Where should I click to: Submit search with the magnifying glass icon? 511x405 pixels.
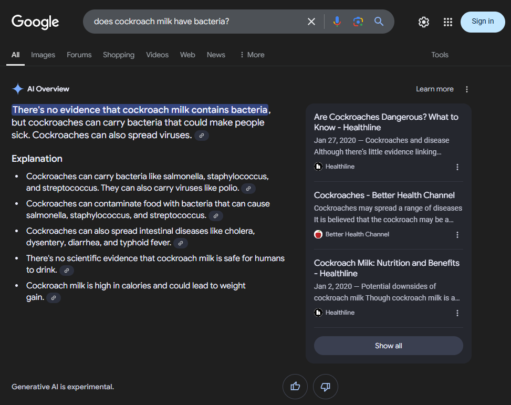tap(379, 22)
